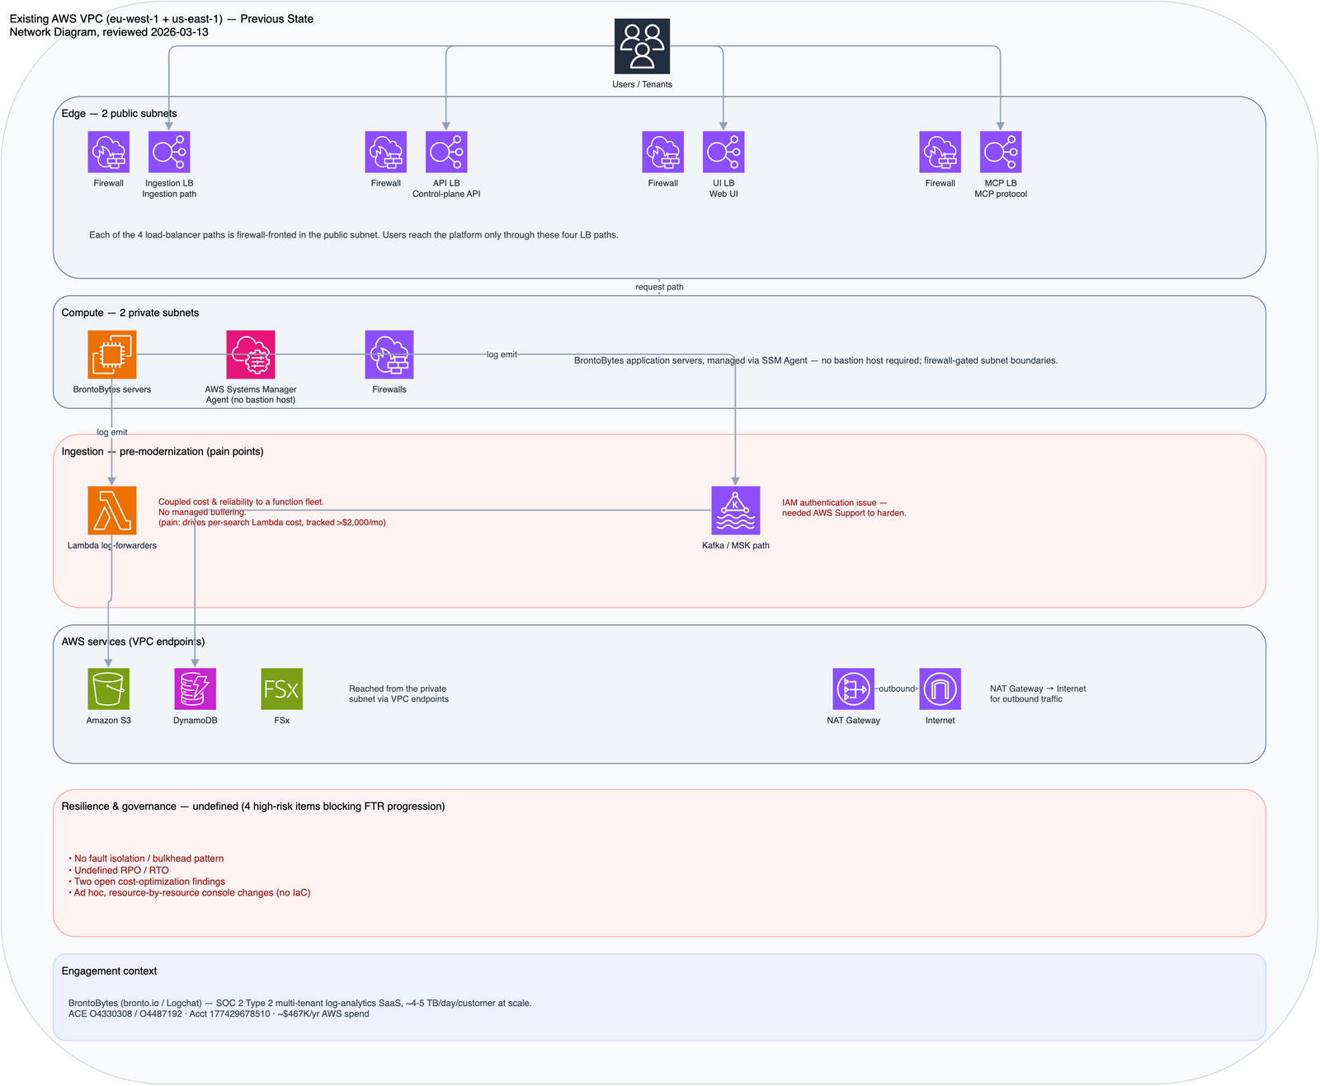Screen dimensions: 1320x1086
Task: Select 'Network Diagram, reviewed 2026-03-13' subtitle
Action: point(109,32)
